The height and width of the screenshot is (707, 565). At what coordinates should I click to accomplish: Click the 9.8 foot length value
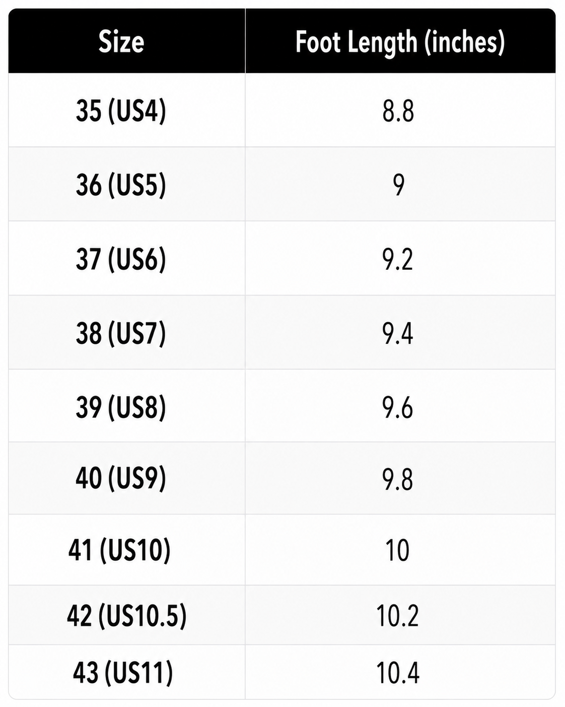click(398, 479)
